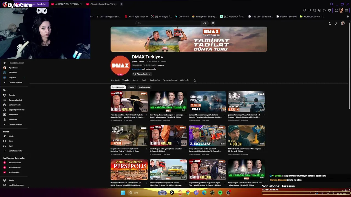
Task: Click the ad blocker shield icon
Action: [x=319, y=10]
